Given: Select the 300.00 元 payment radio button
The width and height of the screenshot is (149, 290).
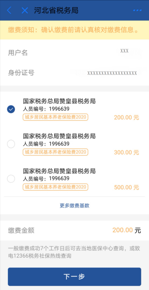Looking at the screenshot, I should coord(11,144).
